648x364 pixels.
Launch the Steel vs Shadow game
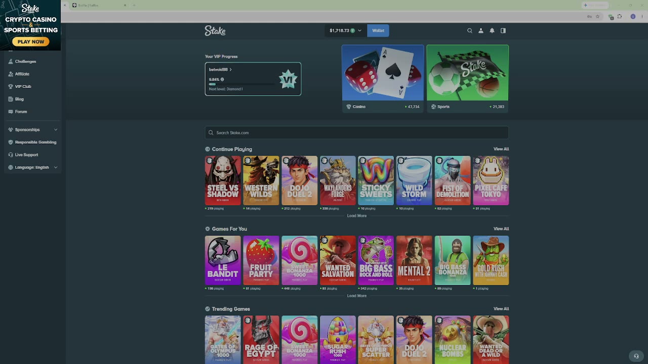223,180
